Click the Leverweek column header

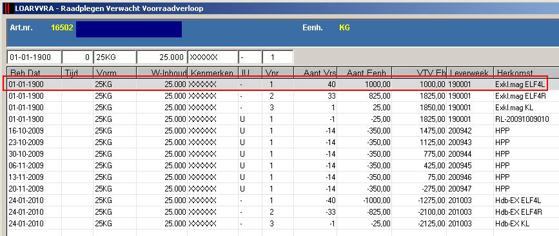coord(470,72)
